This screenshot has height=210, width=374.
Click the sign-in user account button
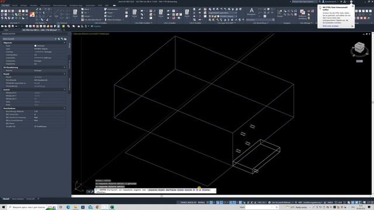tap(330, 2)
